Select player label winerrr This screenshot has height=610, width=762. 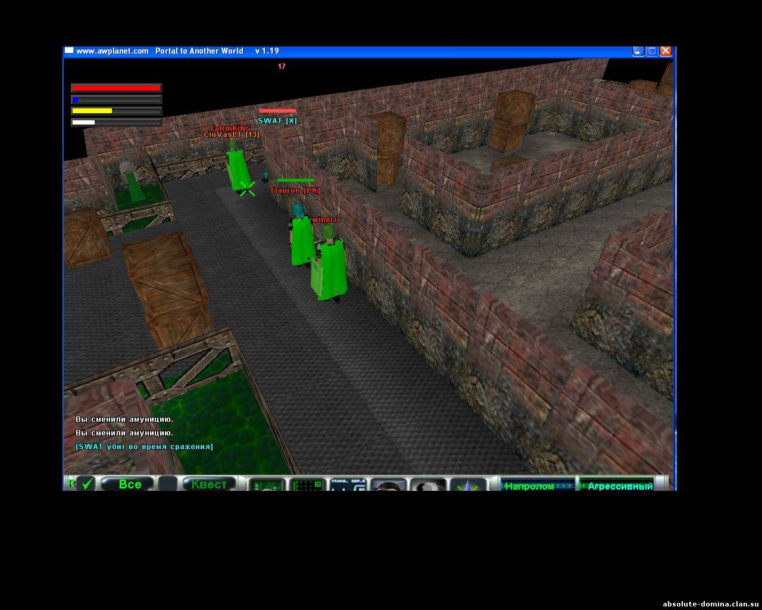pyautogui.click(x=326, y=220)
